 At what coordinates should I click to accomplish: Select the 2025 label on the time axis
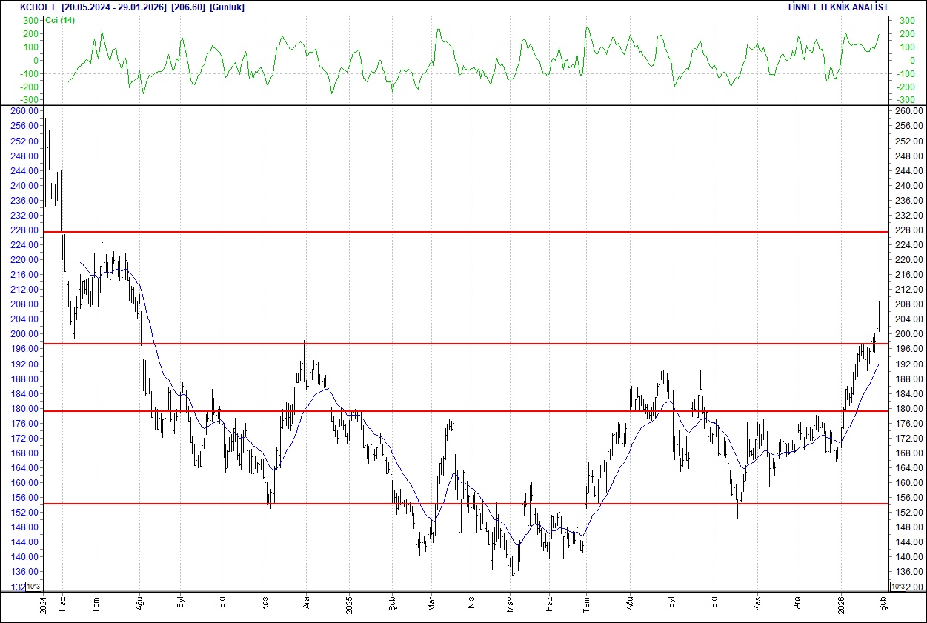coord(348,604)
